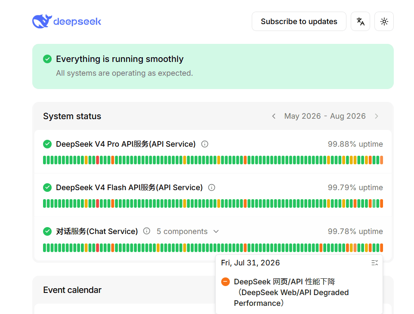
Task: Click the last bar in Chat Service timeline
Action: point(382,248)
